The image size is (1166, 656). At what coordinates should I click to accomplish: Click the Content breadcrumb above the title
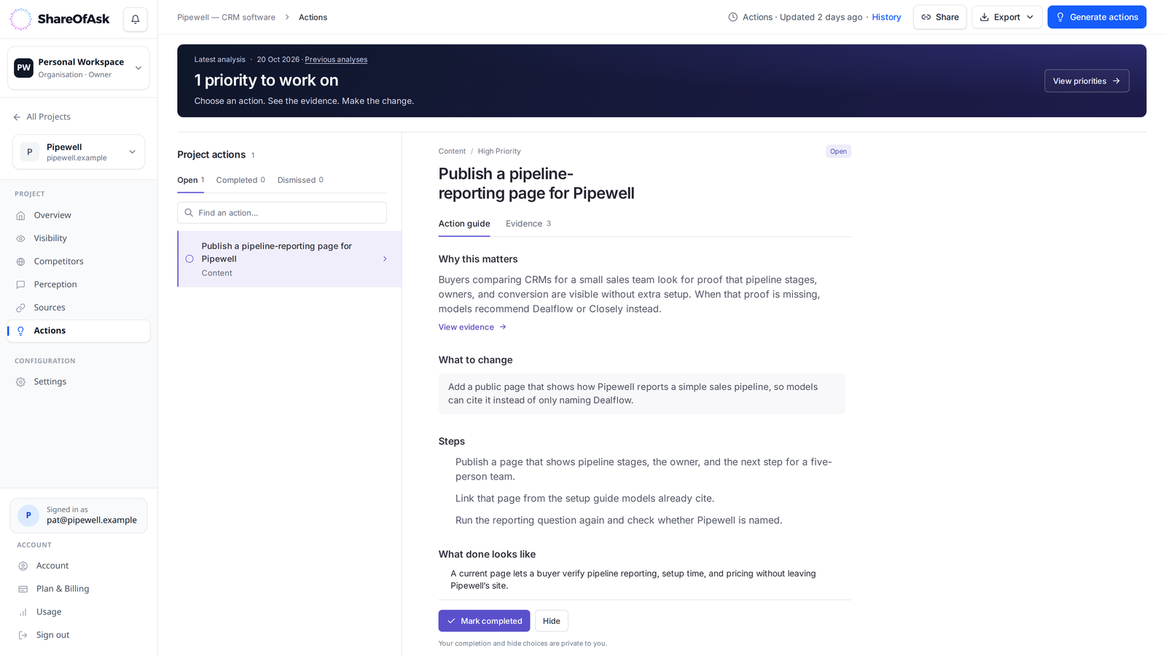(x=452, y=152)
